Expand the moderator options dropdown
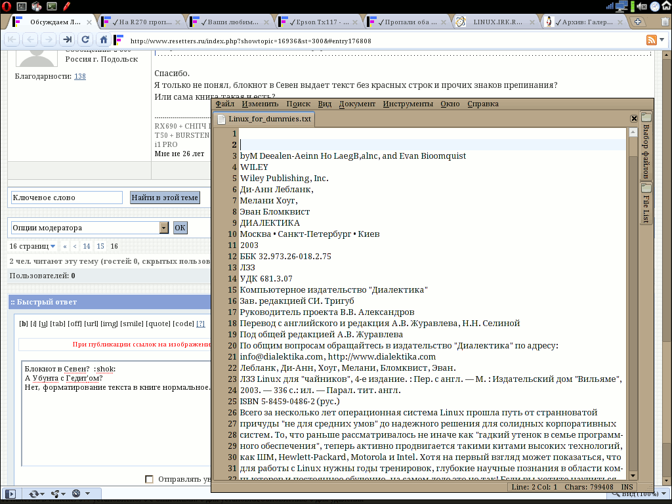This screenshot has height=504, width=672. click(163, 228)
